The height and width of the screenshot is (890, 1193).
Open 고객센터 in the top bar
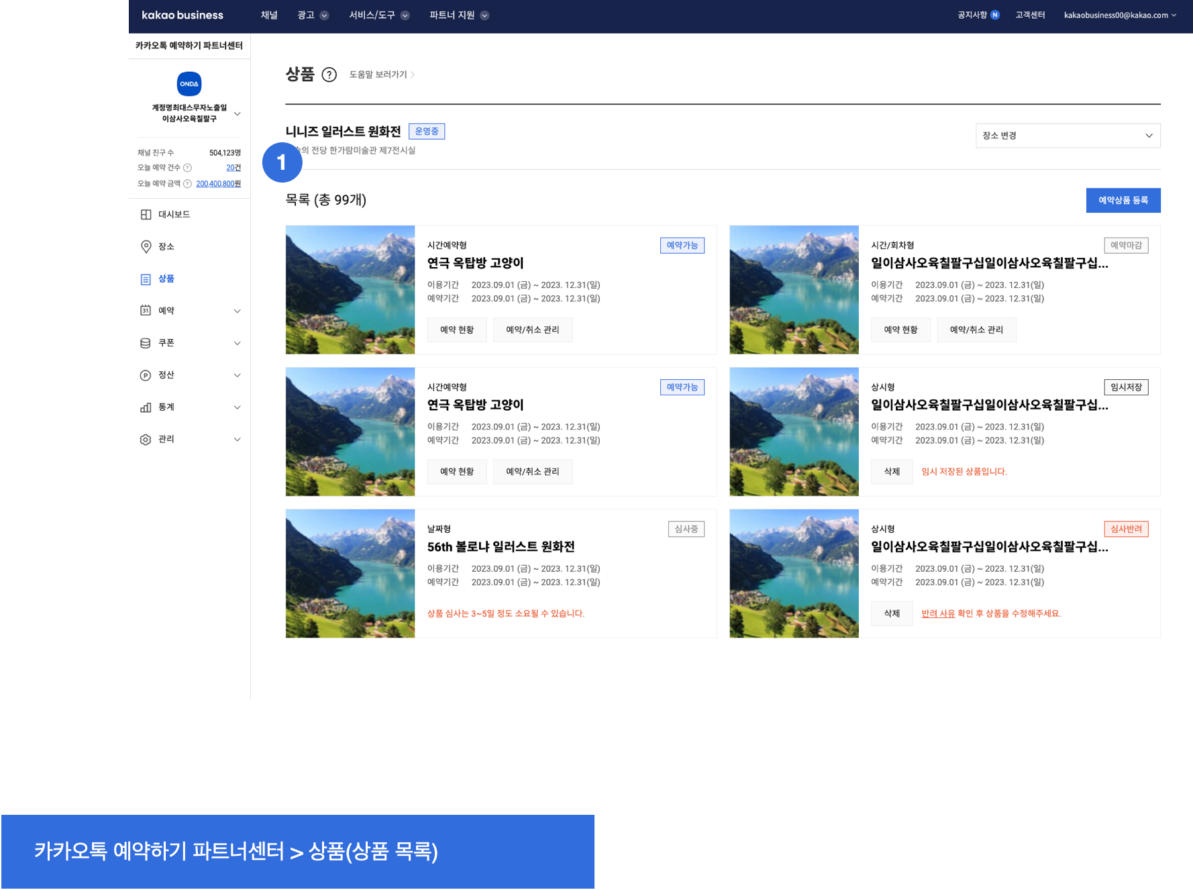[1030, 15]
